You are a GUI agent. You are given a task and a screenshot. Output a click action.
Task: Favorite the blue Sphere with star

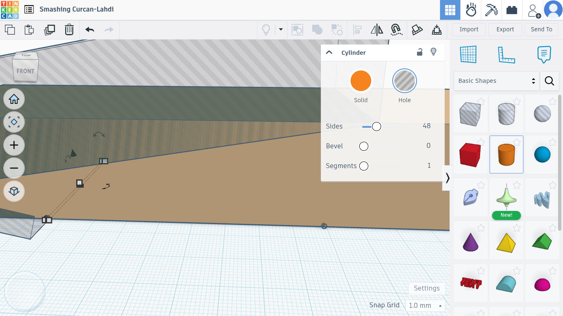(x=553, y=142)
